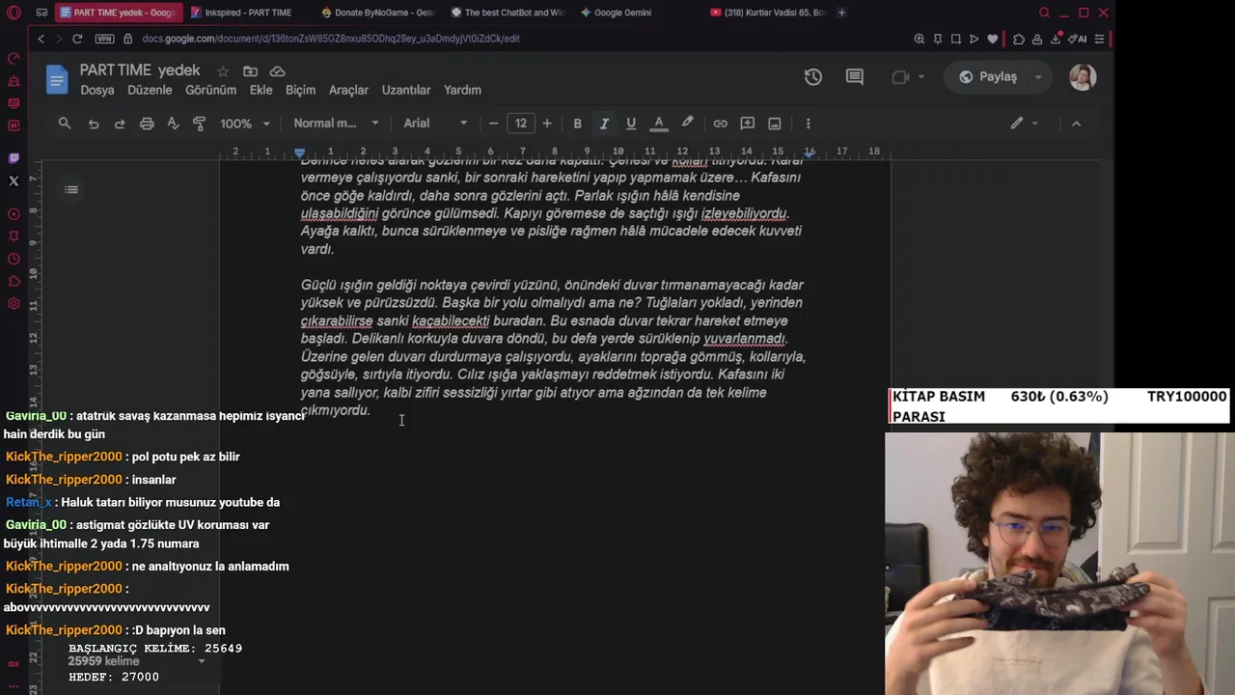Switch to the best ChatBot tab
The height and width of the screenshot is (695, 1235).
click(508, 13)
